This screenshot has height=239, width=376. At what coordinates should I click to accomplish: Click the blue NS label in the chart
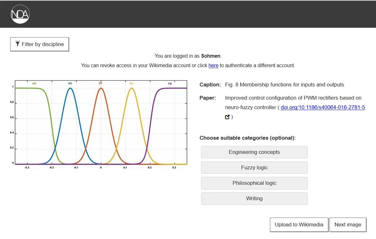pyautogui.click(x=70, y=84)
